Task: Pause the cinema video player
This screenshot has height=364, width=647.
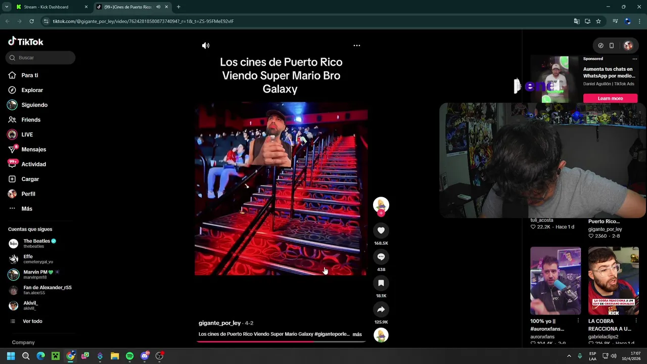Action: click(281, 189)
